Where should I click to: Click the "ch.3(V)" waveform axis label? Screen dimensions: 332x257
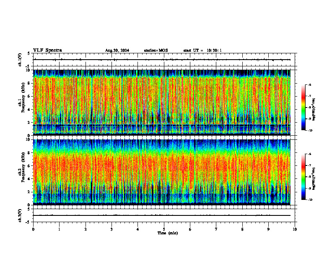tap(20, 215)
